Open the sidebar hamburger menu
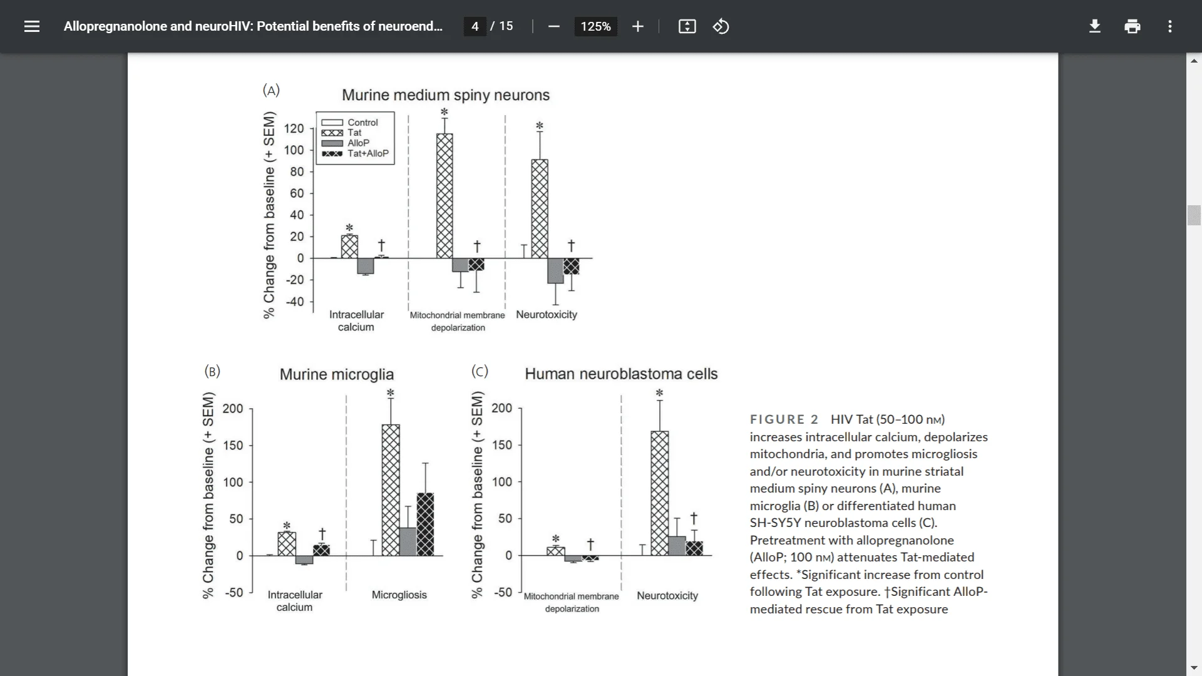The image size is (1202, 676). click(32, 26)
